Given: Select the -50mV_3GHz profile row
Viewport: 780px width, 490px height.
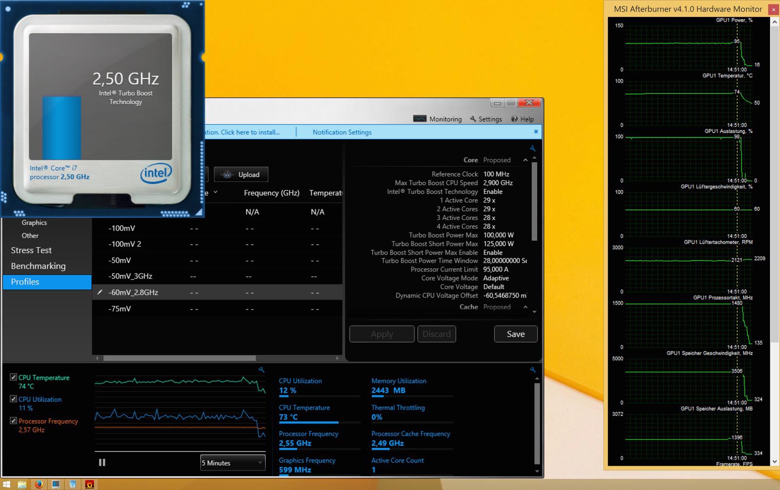Looking at the screenshot, I should (x=217, y=276).
